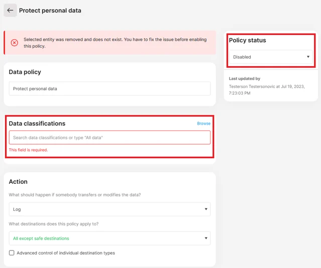Click the removed entity error message text

115,43
